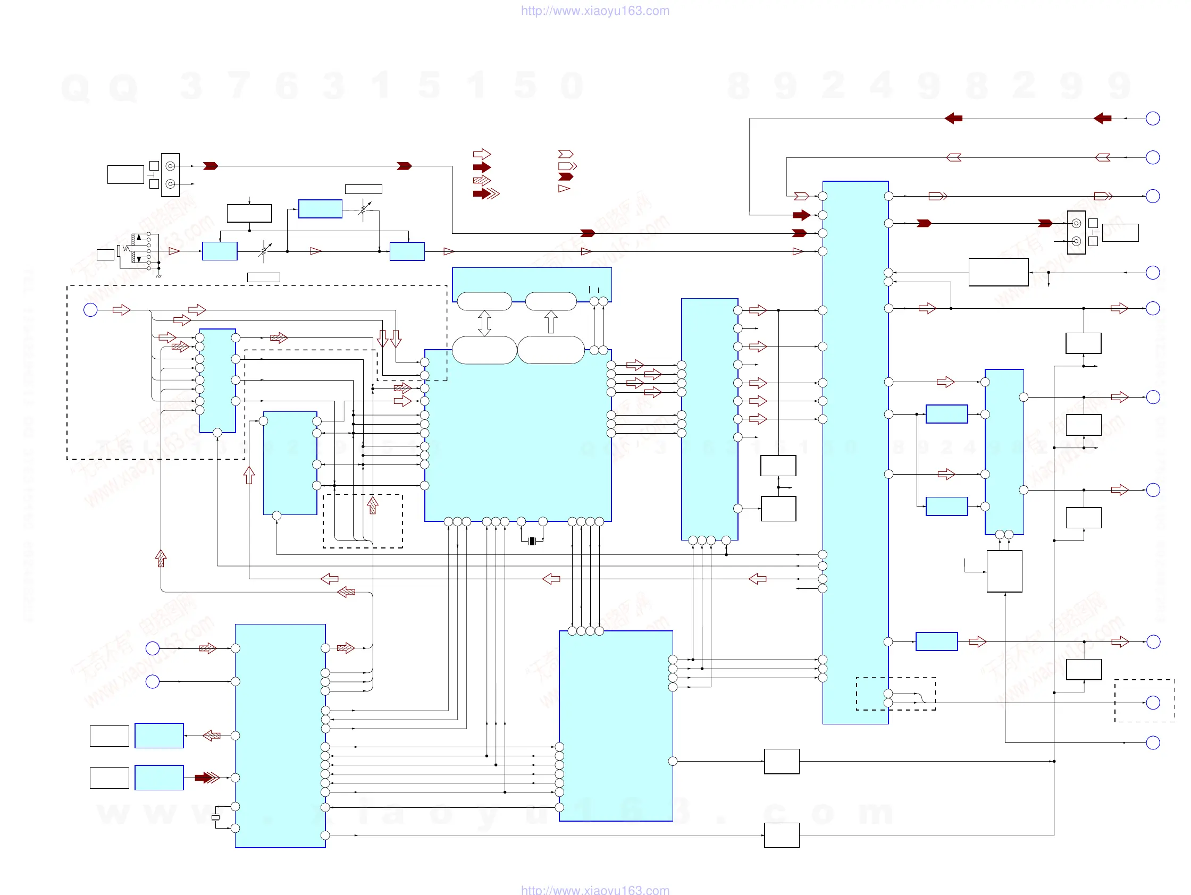This screenshot has height=895, width=1191.
Task: Click the double-headed vertical arrow between rounded blocks
Action: [x=484, y=323]
